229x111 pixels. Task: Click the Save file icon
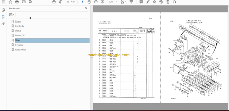click(4, 2)
